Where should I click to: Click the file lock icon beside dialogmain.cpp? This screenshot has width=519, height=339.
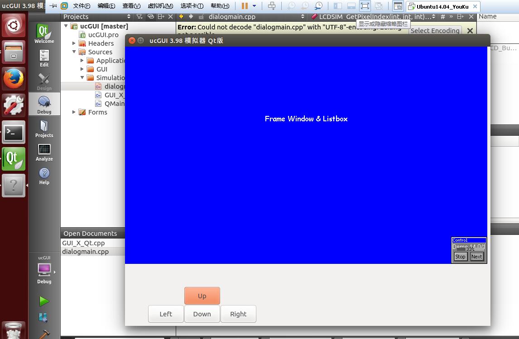pos(201,17)
